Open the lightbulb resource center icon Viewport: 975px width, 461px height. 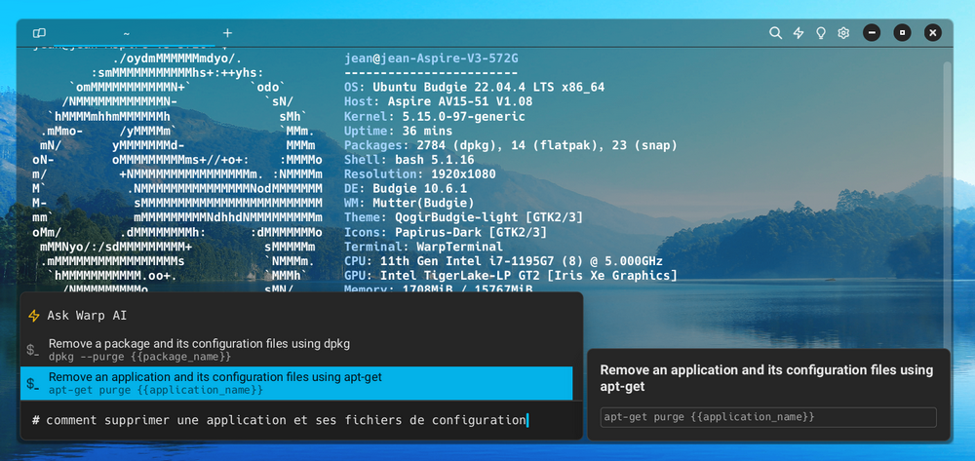tap(821, 33)
